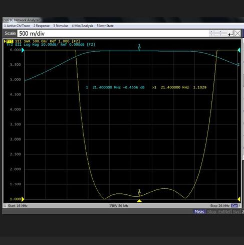This screenshot has width=244, height=245.
Task: Click the yellow reference triangle at right graph edge
Action: (239, 199)
